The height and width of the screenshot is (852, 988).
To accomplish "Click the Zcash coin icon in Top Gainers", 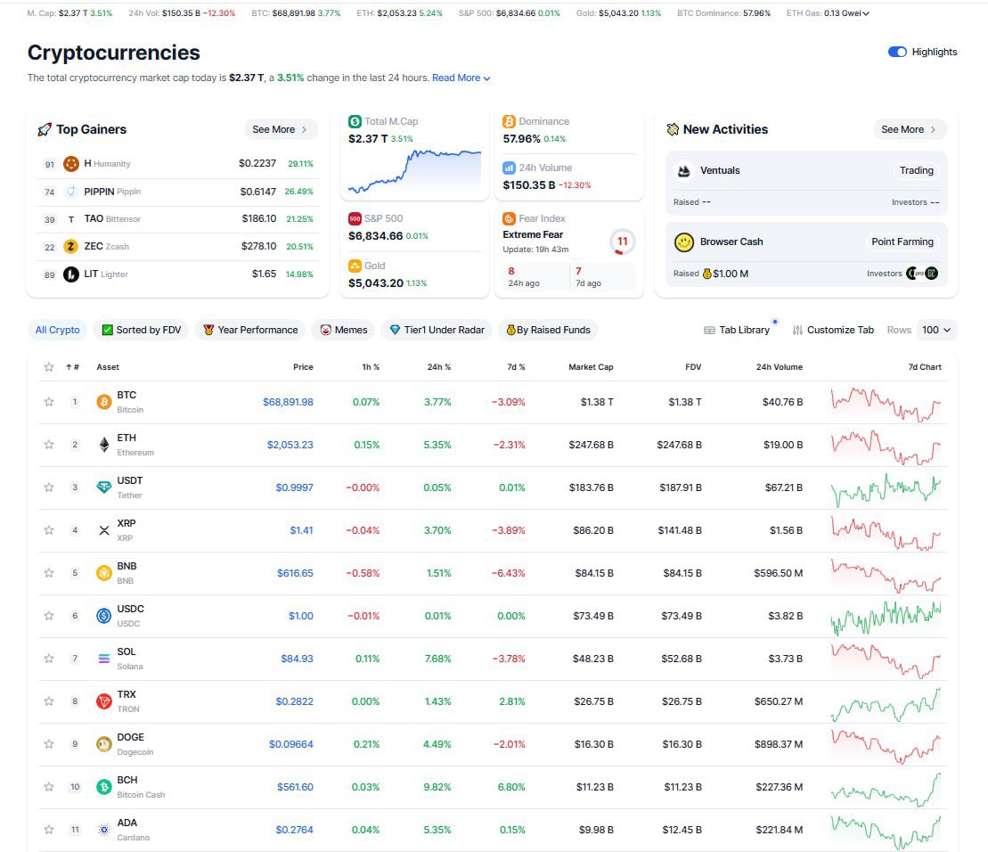I will click(x=71, y=246).
